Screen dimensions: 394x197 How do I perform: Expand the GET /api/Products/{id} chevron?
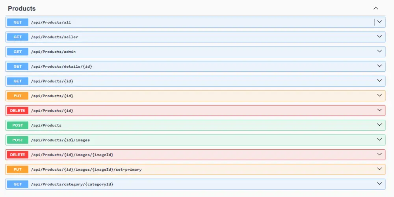379,81
